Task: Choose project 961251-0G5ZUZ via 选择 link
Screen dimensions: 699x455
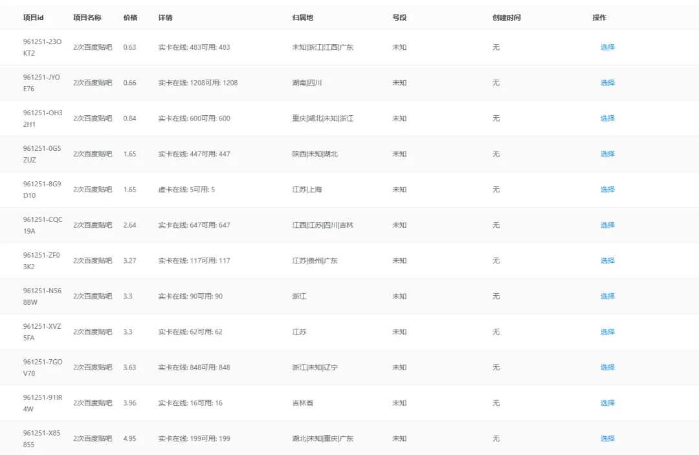Action: (x=607, y=154)
